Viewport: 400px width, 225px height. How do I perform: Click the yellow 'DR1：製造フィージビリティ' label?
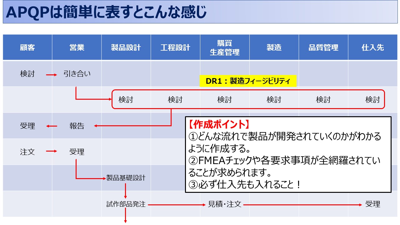(248, 81)
